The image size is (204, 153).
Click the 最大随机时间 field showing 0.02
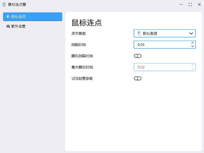(164, 67)
